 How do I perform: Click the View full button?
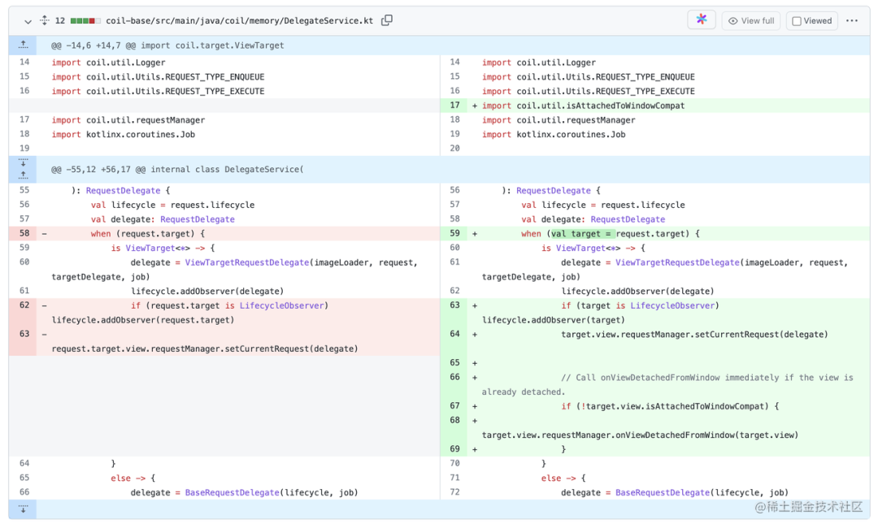pos(751,20)
